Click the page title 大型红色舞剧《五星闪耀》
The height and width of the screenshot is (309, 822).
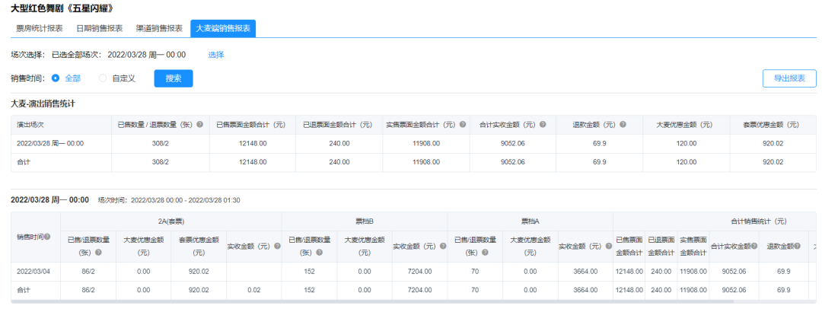[x=62, y=9]
